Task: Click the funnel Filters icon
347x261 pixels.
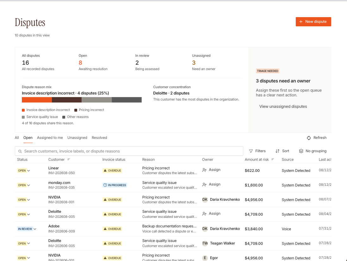Action: click(x=251, y=151)
